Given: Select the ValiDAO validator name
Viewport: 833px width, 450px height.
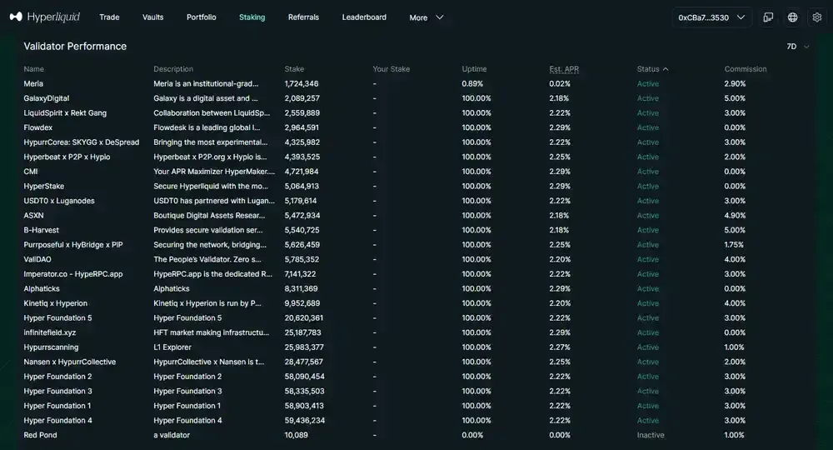Looking at the screenshot, I should [37, 259].
